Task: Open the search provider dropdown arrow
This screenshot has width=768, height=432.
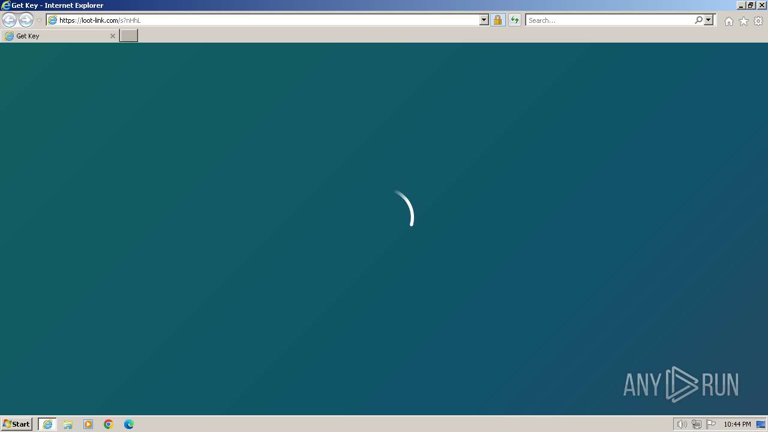Action: click(709, 20)
